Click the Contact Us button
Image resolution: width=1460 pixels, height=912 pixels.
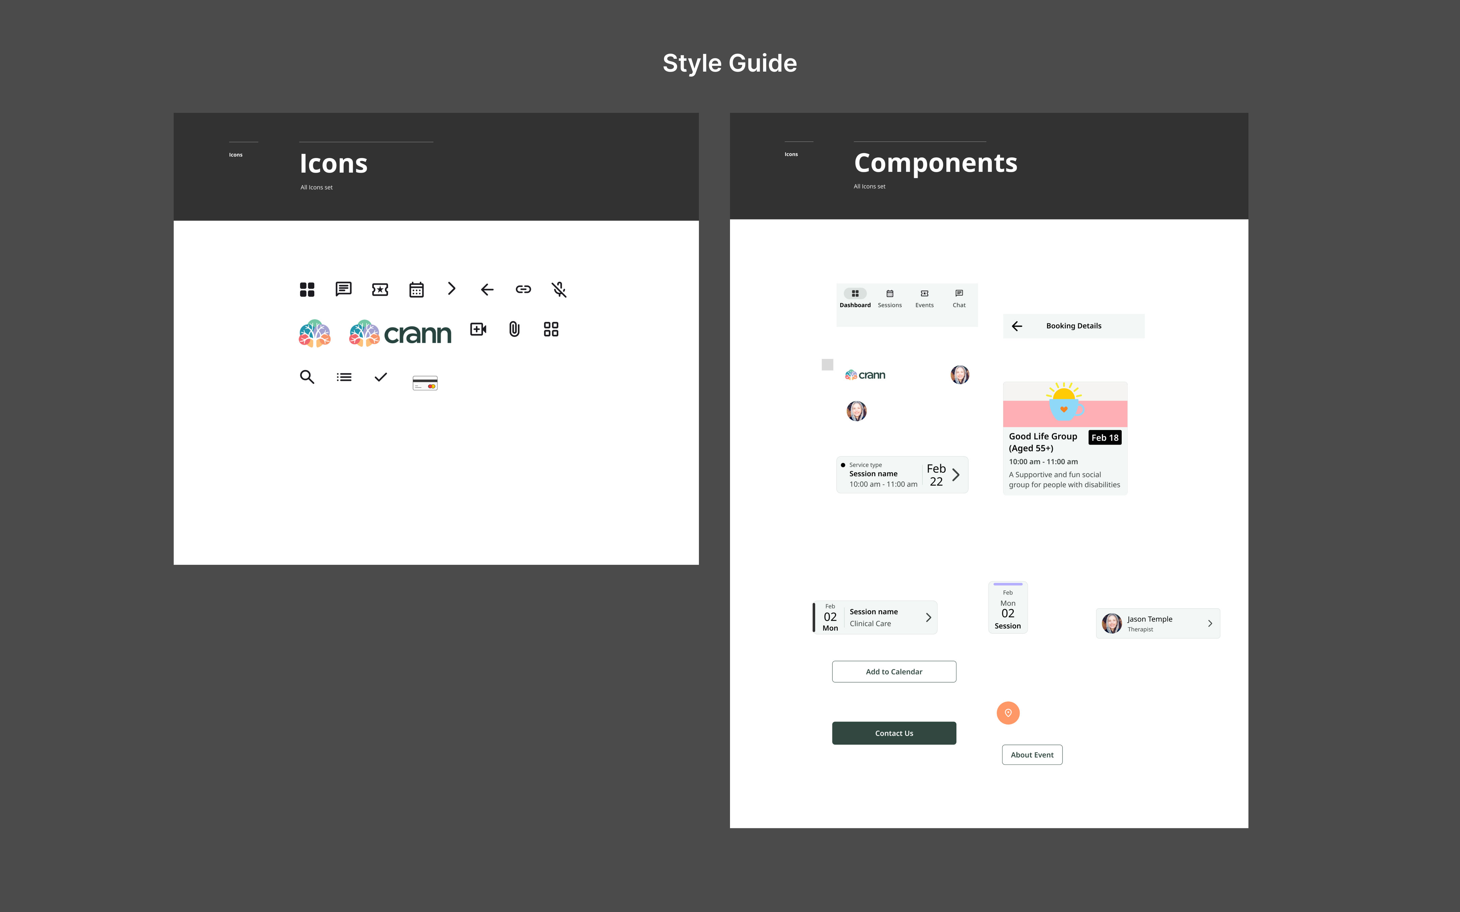click(x=894, y=733)
